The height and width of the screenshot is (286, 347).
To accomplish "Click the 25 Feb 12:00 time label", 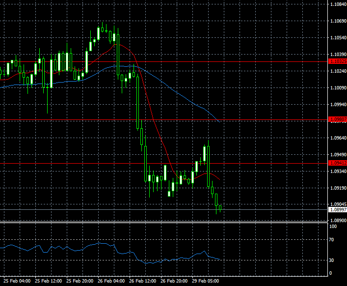I will pos(49,281).
